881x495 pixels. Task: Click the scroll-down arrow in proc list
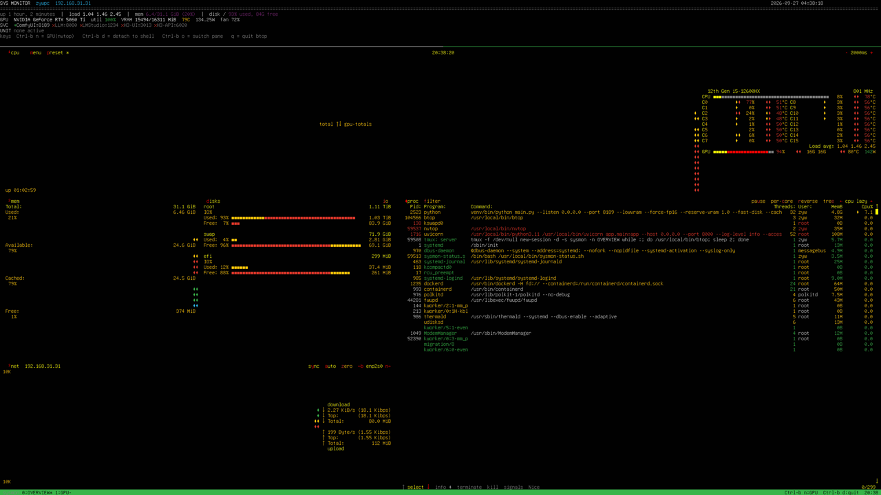[x=877, y=482]
